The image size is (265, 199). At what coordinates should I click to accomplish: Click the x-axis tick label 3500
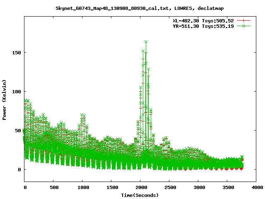click(228, 187)
